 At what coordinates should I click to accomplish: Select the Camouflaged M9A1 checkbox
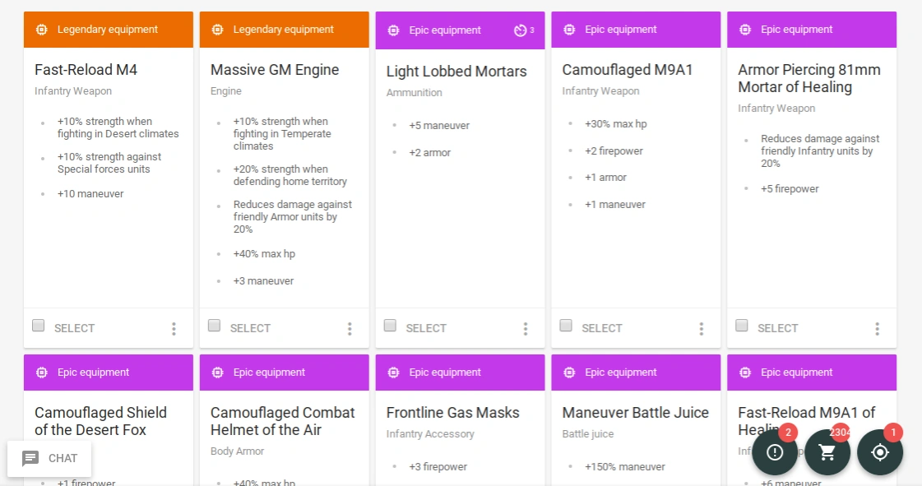pyautogui.click(x=566, y=326)
